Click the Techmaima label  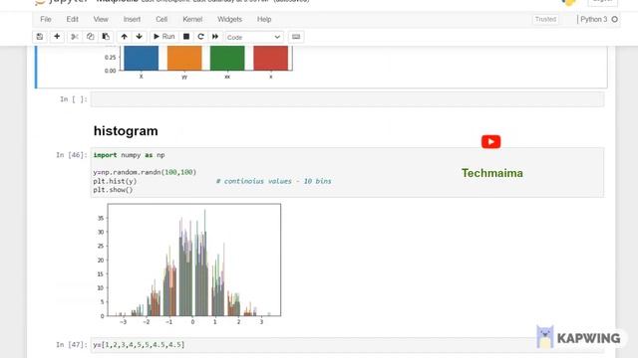coord(492,173)
